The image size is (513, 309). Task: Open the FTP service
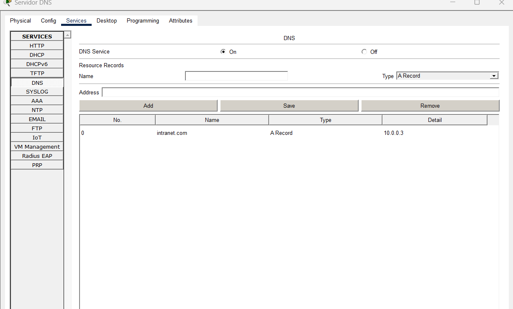click(x=37, y=128)
